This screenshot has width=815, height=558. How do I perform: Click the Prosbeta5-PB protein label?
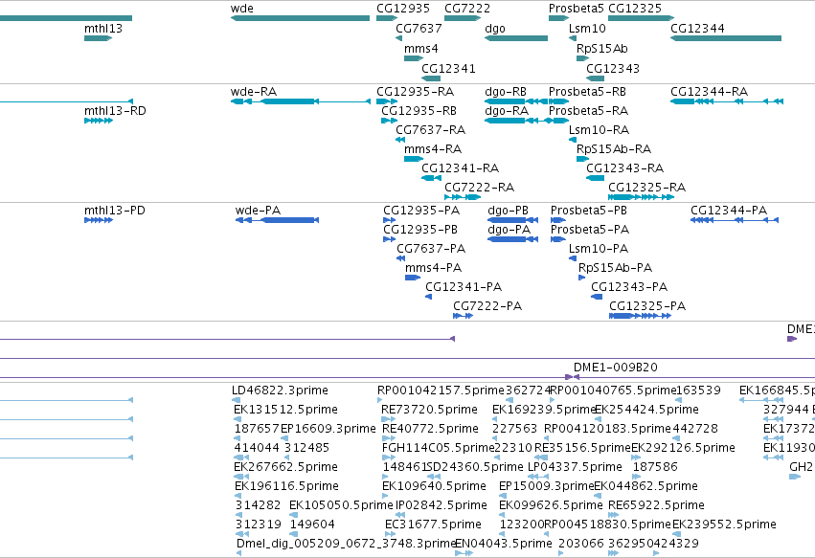pyautogui.click(x=589, y=211)
